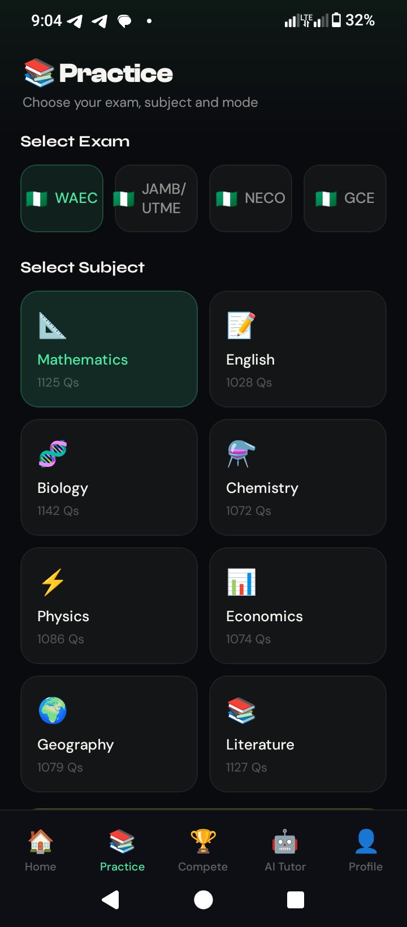Viewport: 407px width, 927px height.
Task: Tap the Biology DNA icon
Action: coord(53,454)
